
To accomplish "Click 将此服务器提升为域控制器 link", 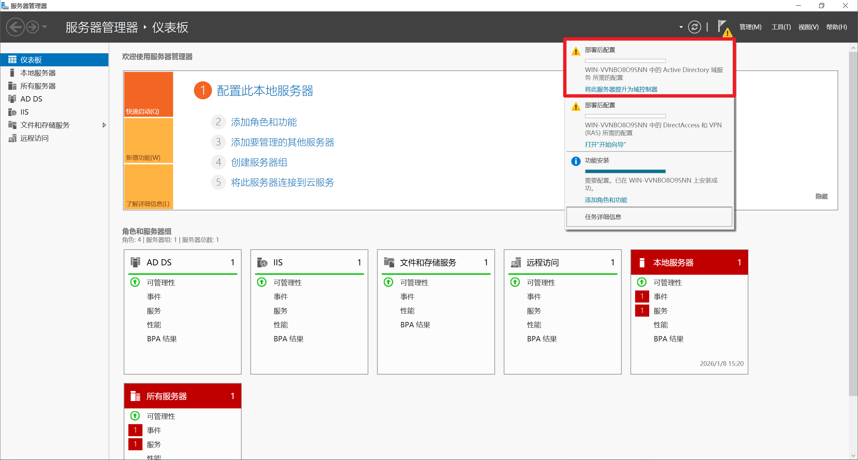I will pyautogui.click(x=621, y=89).
